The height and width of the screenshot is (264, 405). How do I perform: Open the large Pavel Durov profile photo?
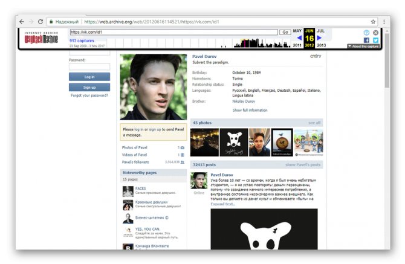pyautogui.click(x=154, y=87)
